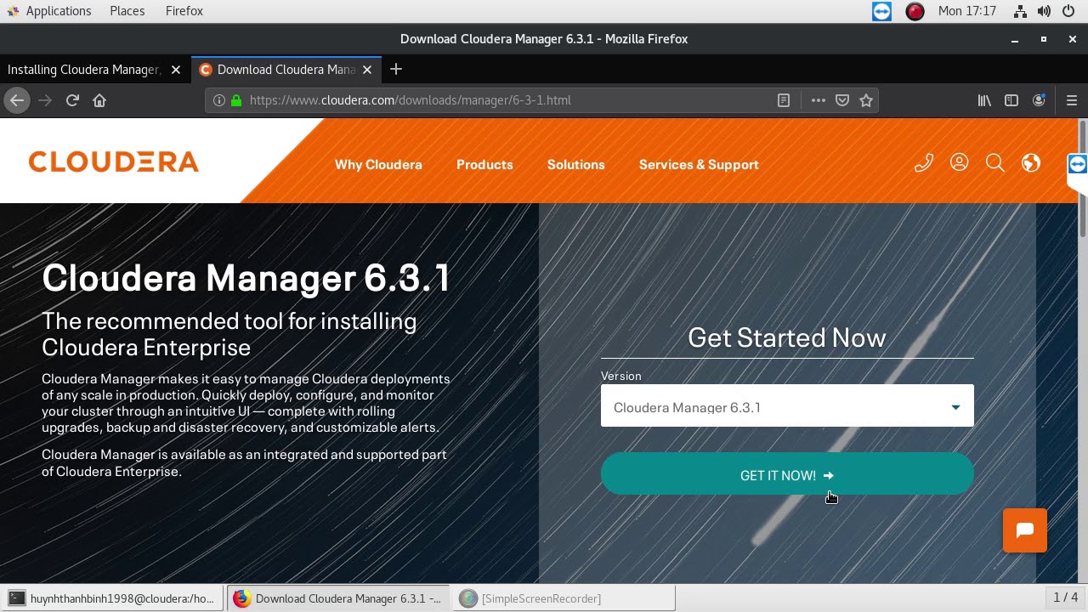Switch to terminal window in taskbar
The width and height of the screenshot is (1088, 612).
coord(113,598)
